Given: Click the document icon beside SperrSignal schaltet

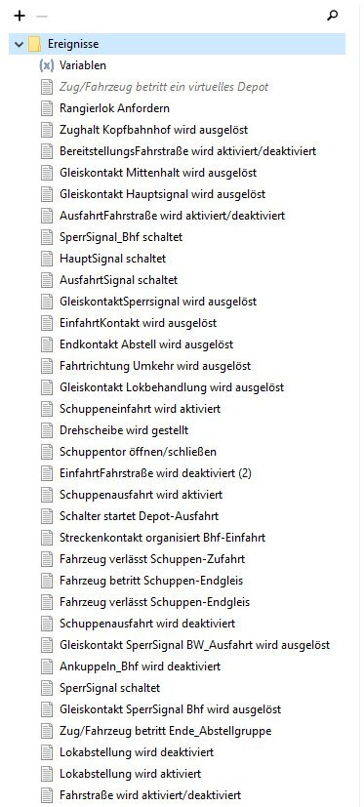Looking at the screenshot, I should pos(47,688).
